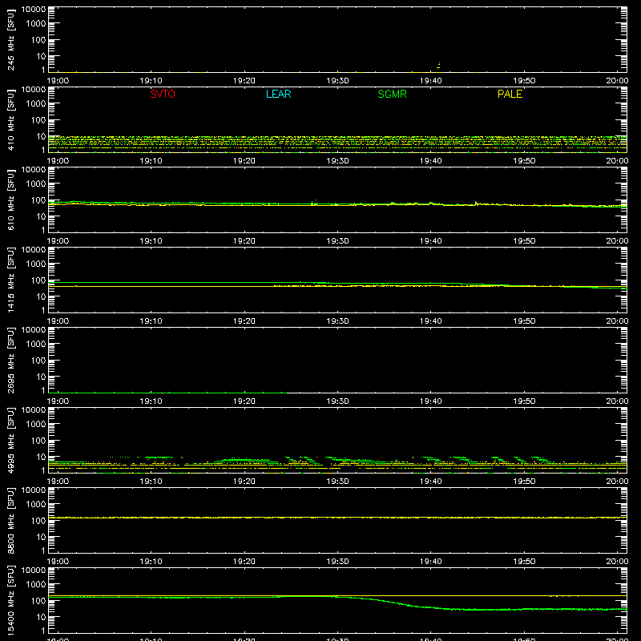Select the 2695 MHz [SFU] axis title
Screen dimensions: 641x641
[x=10, y=360]
